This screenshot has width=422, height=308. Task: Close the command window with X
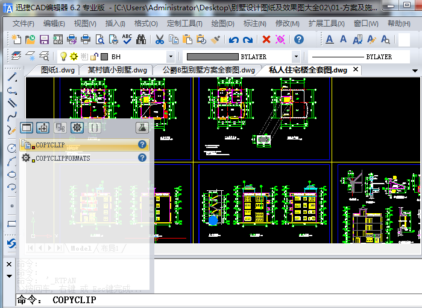tap(9, 264)
